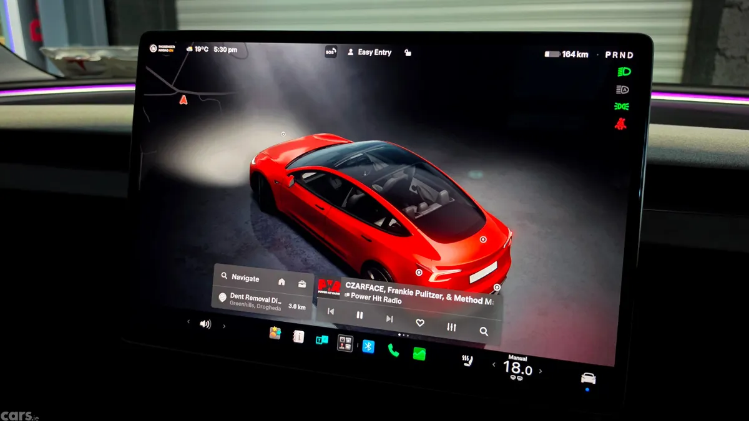Select the Dent Removal destination suggestion
The image size is (749, 421).
(x=262, y=301)
